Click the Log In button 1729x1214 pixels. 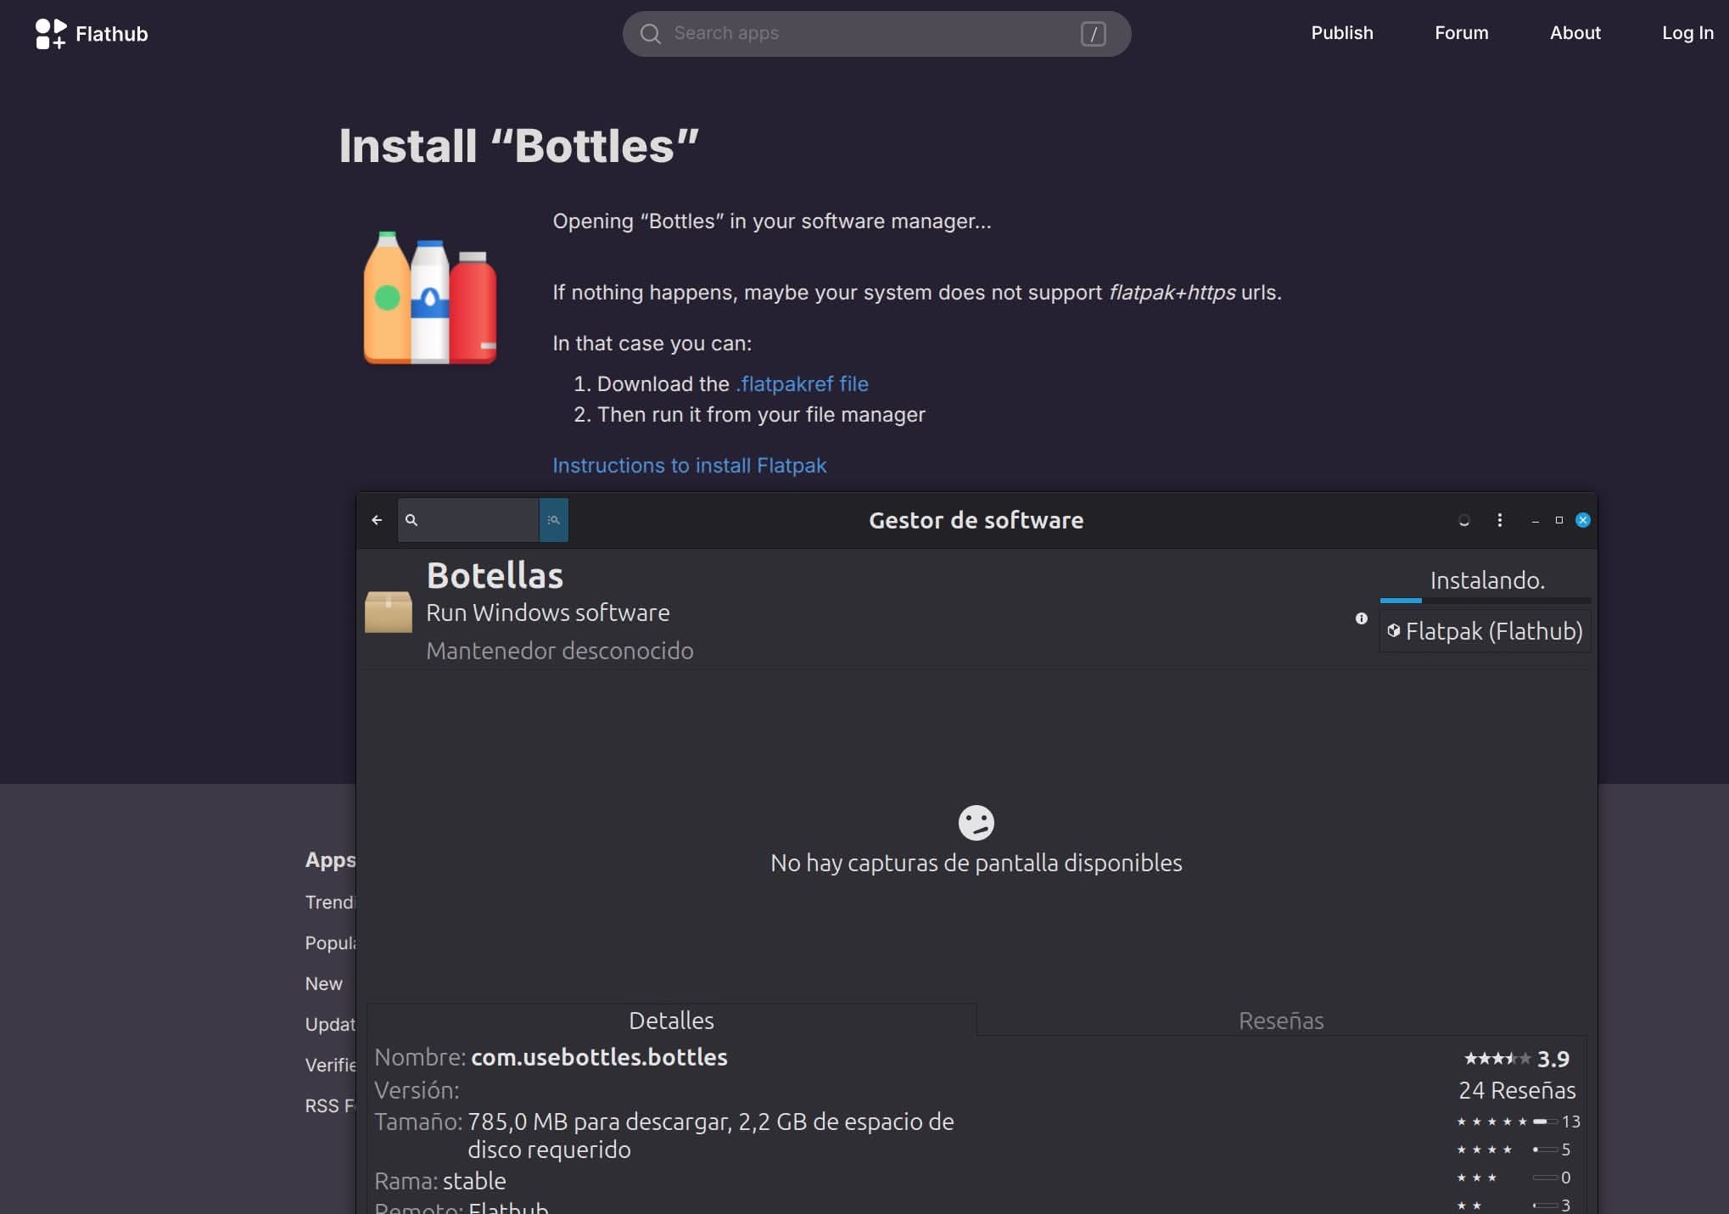[x=1687, y=33]
